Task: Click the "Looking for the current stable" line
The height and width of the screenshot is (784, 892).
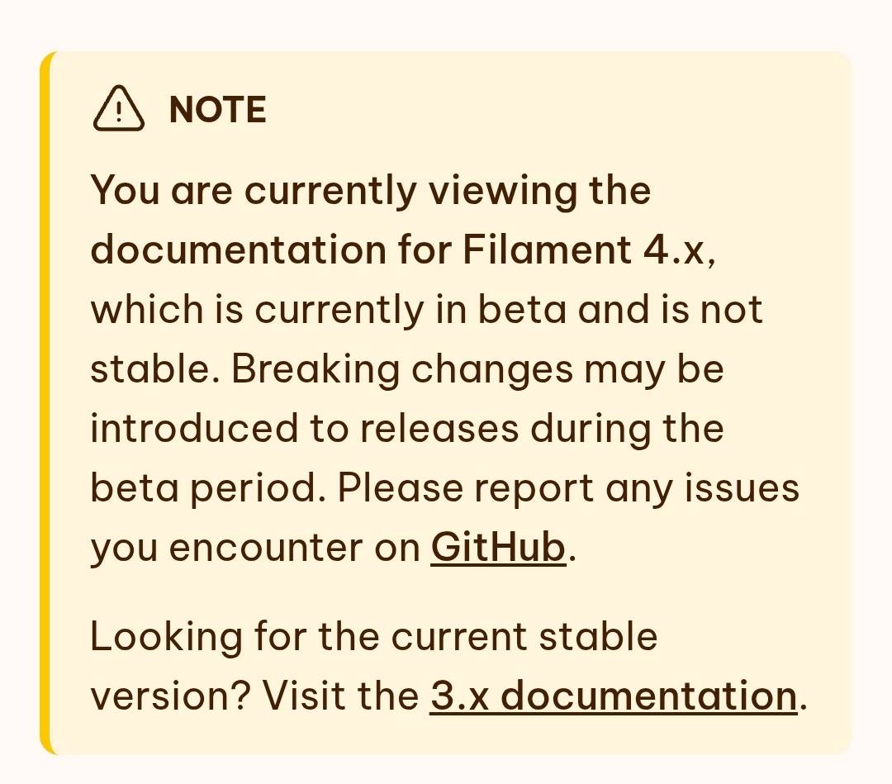Action: tap(373, 637)
